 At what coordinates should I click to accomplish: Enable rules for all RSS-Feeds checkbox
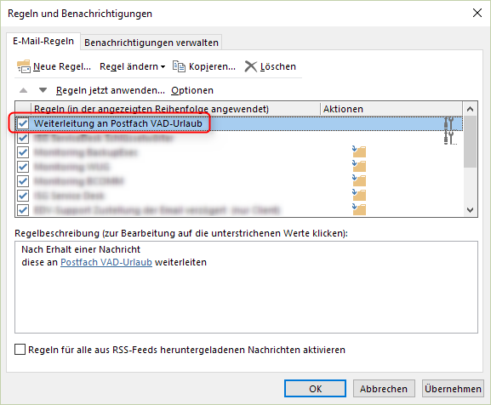coord(20,350)
